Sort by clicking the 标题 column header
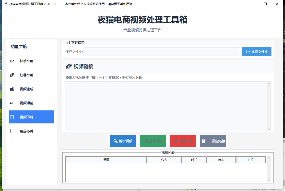The image size is (285, 191). (x=106, y=159)
